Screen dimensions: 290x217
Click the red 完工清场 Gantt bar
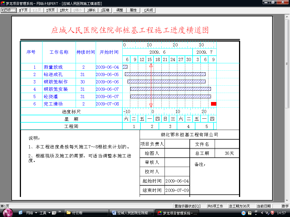coord(214,104)
